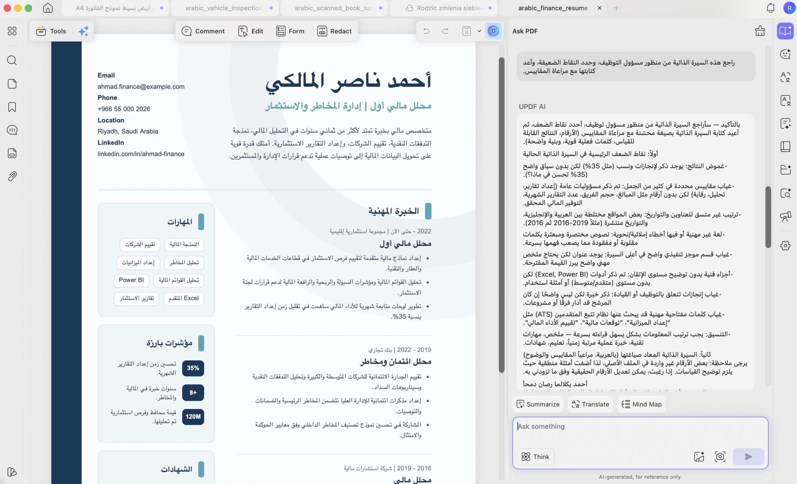Click the Ask PDF book mode icon

pyautogui.click(x=785, y=31)
